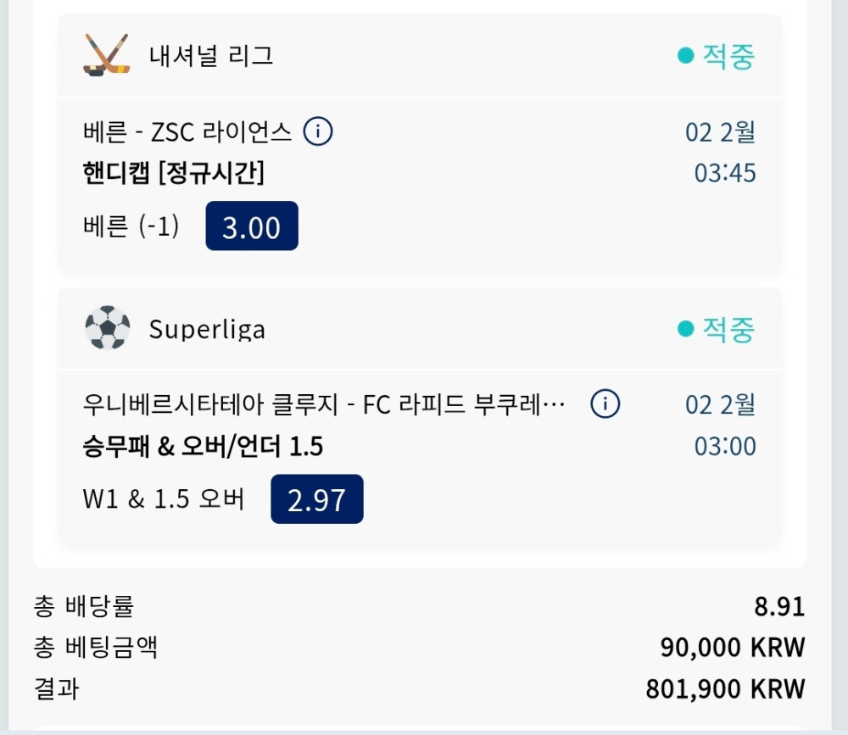
Task: Tap the 2.97 odds button
Action: coord(316,499)
